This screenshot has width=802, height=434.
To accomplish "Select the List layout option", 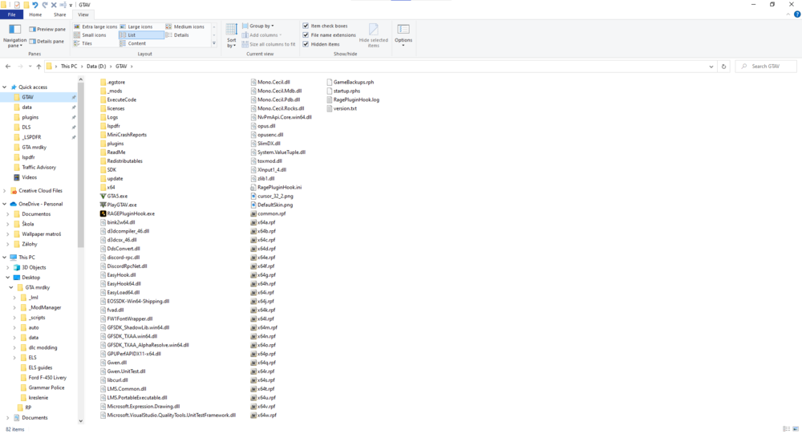I will tap(141, 35).
